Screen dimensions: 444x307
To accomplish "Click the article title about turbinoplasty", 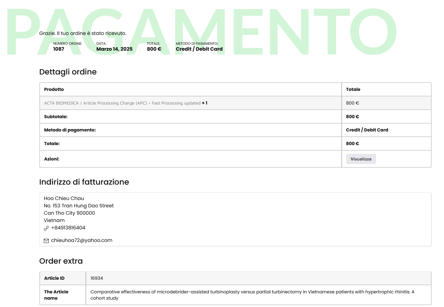I will point(252,295).
